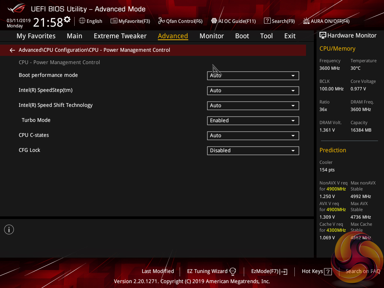Click the EZ Tuning Wizard bulb icon
The width and height of the screenshot is (384, 288).
coord(232,271)
